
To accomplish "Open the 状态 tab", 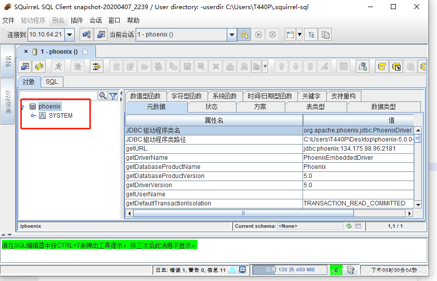I will [x=212, y=107].
